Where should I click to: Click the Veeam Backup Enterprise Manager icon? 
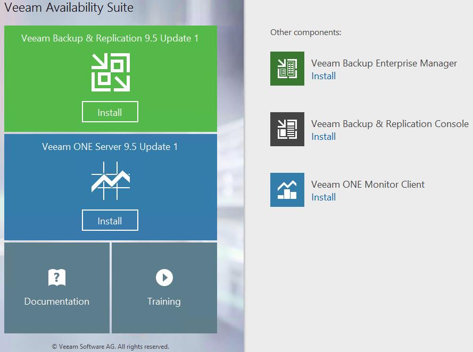pos(287,69)
